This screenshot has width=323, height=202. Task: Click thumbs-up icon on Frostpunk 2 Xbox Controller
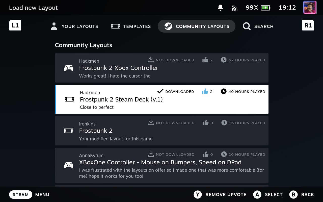pos(205,60)
